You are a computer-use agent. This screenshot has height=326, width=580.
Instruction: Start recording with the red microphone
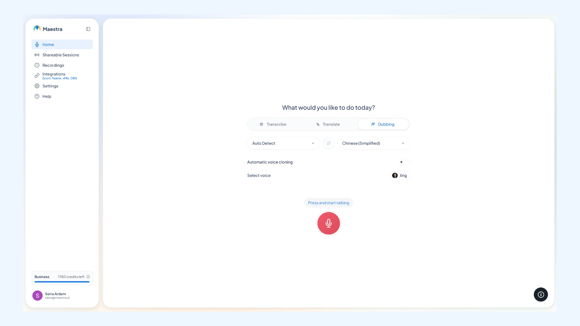pyautogui.click(x=329, y=223)
